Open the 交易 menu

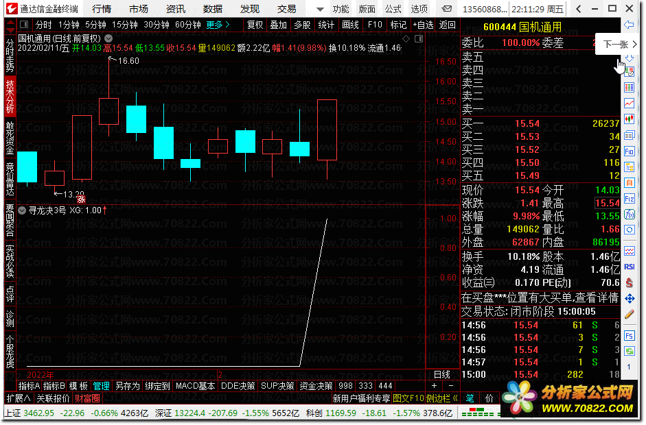(x=287, y=9)
